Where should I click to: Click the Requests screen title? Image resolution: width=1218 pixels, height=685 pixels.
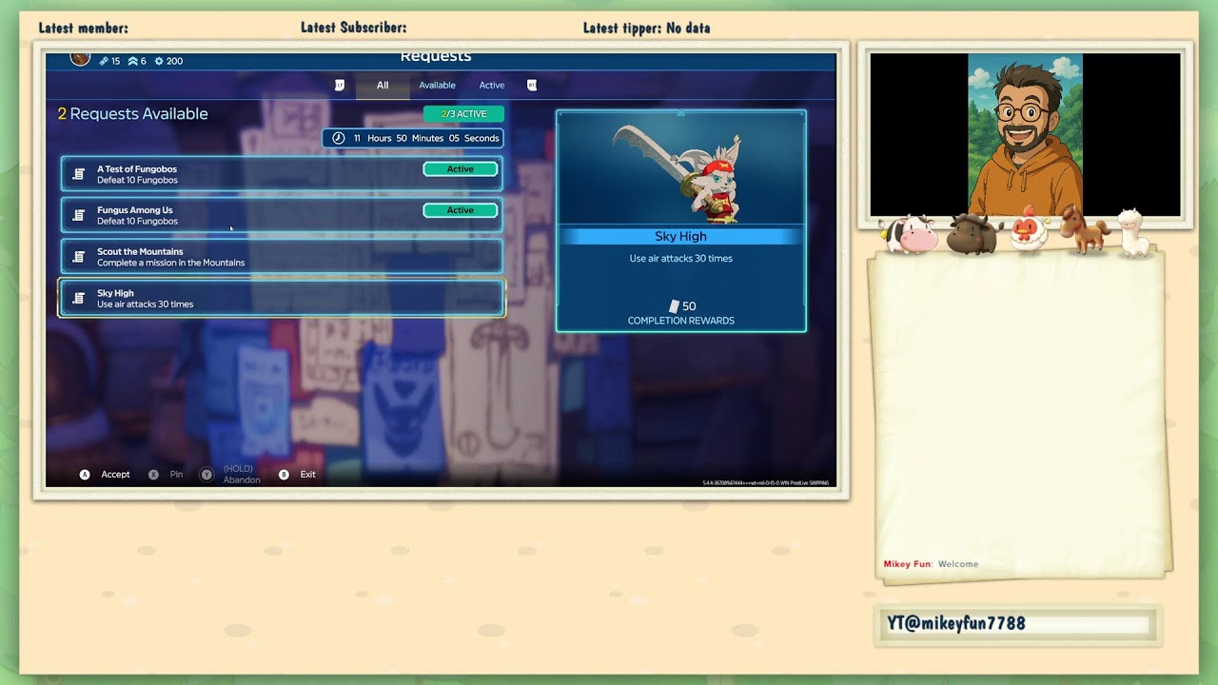tap(436, 58)
